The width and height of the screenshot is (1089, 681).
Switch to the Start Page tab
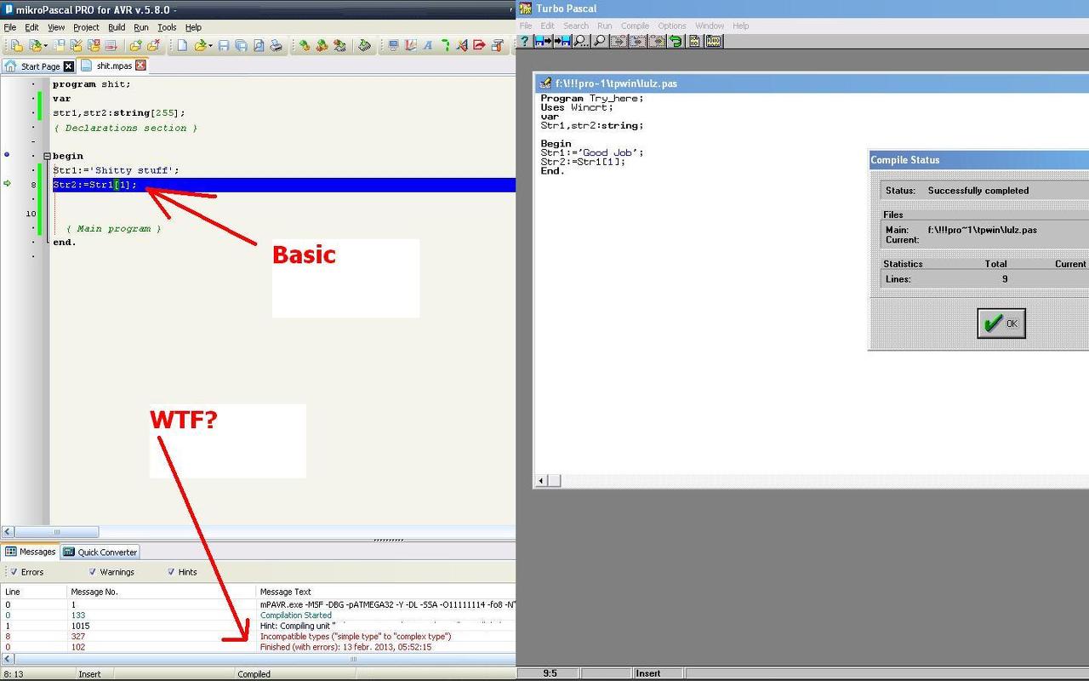40,66
